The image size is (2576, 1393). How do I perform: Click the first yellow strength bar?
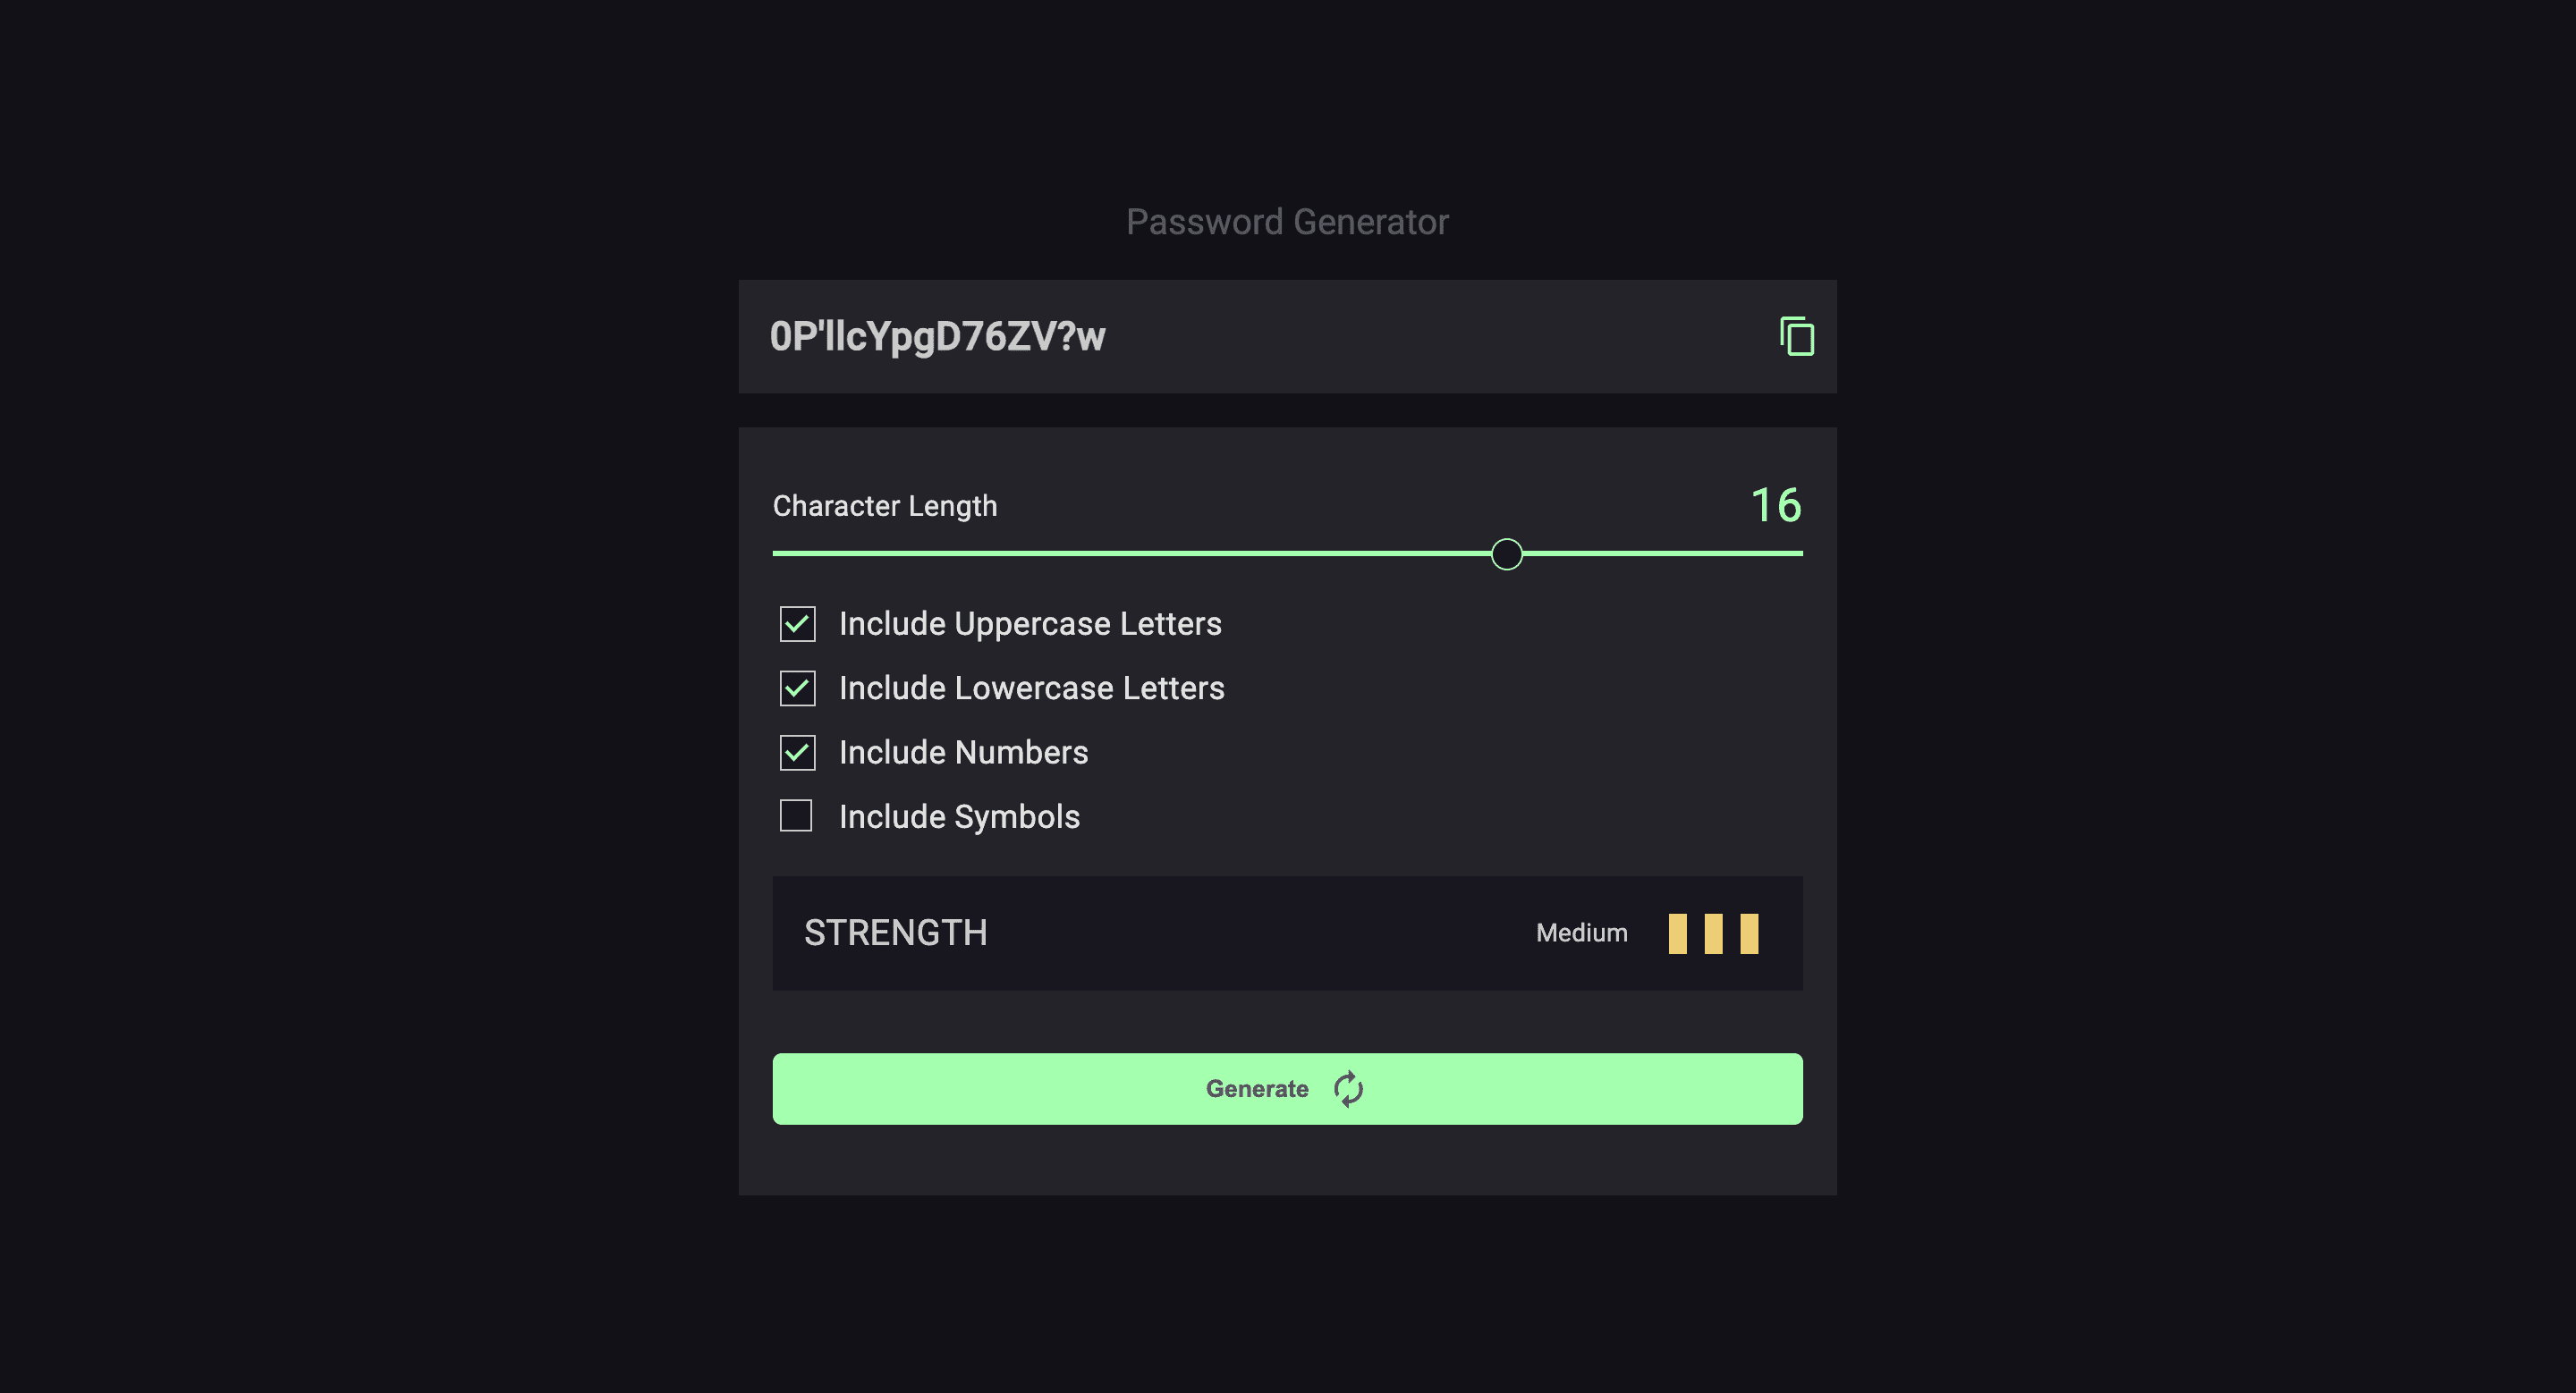[1677, 933]
